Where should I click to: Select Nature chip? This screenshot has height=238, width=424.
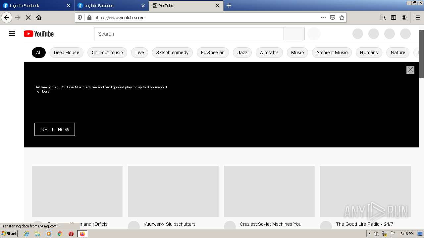[398, 53]
